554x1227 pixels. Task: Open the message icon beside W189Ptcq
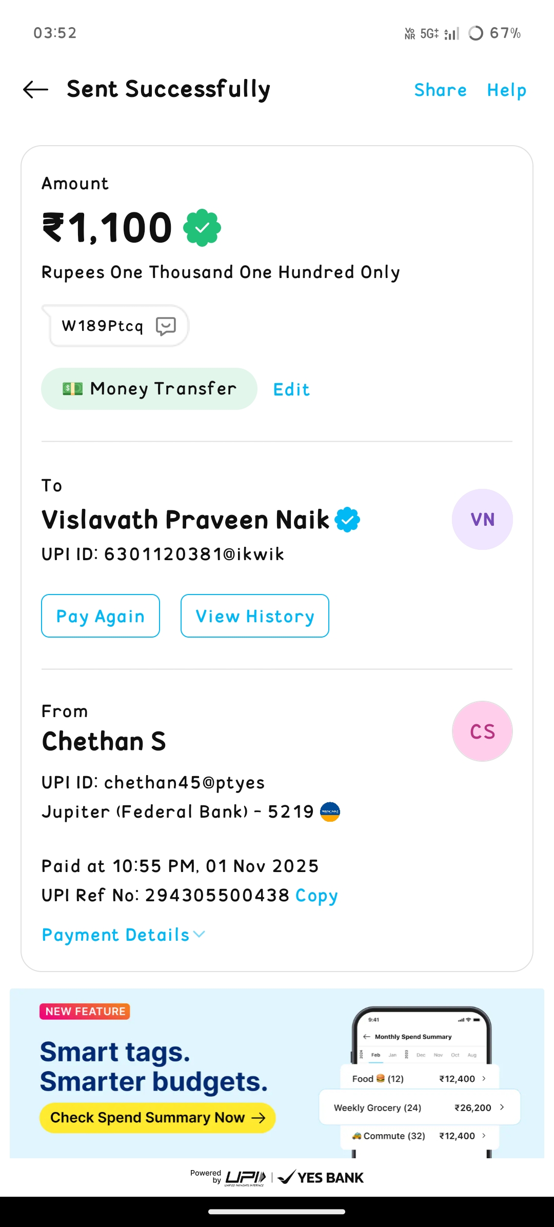coord(166,326)
